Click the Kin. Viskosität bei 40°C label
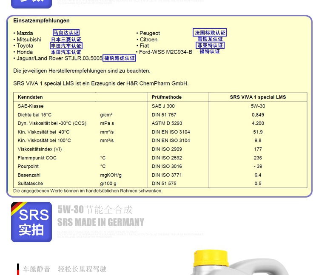 pyautogui.click(x=43, y=132)
